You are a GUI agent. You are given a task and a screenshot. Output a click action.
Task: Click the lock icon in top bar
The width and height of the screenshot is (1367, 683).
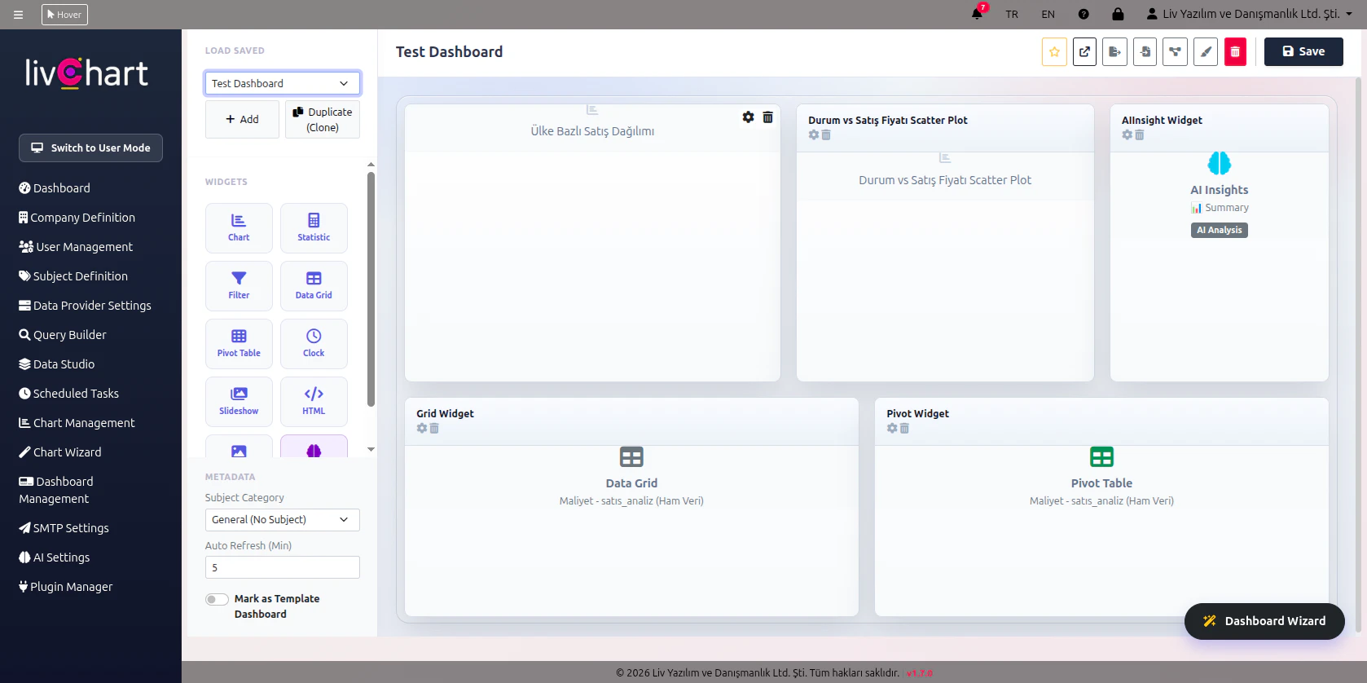click(x=1118, y=14)
